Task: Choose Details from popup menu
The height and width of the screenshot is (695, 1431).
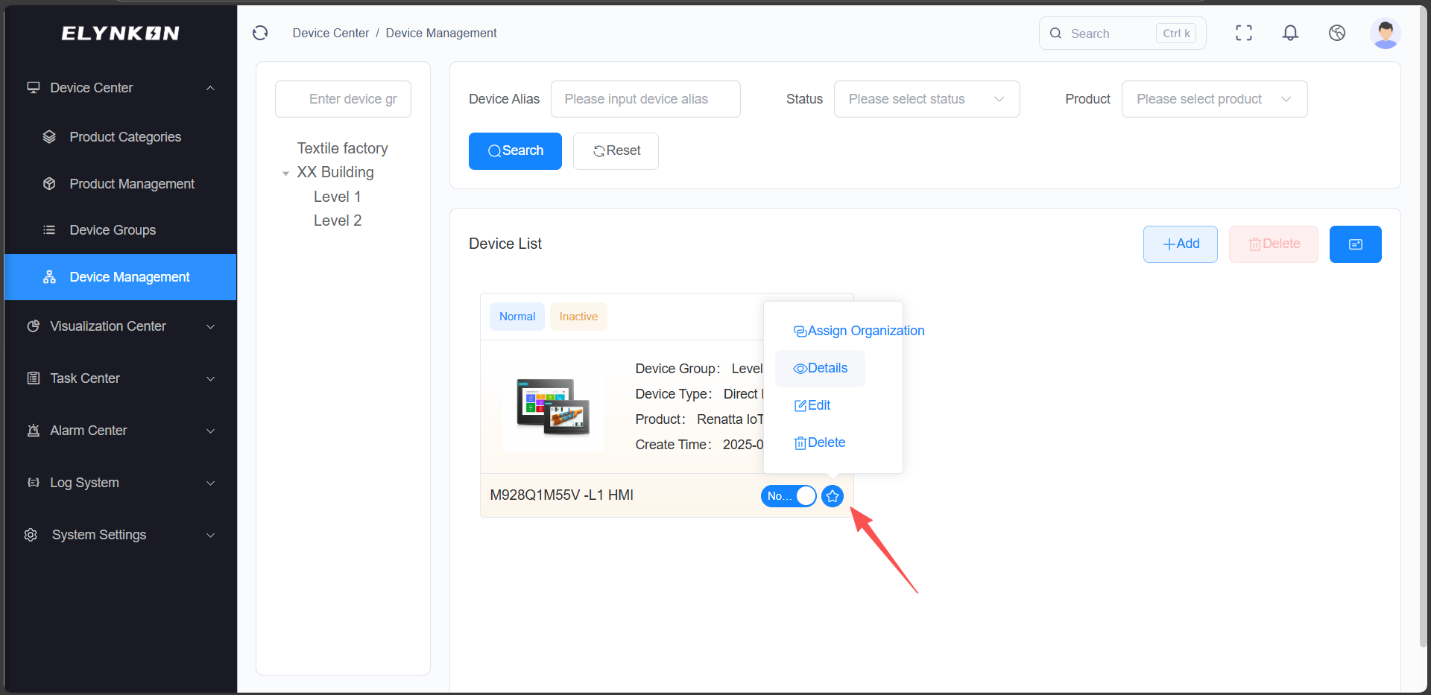Action: 820,368
